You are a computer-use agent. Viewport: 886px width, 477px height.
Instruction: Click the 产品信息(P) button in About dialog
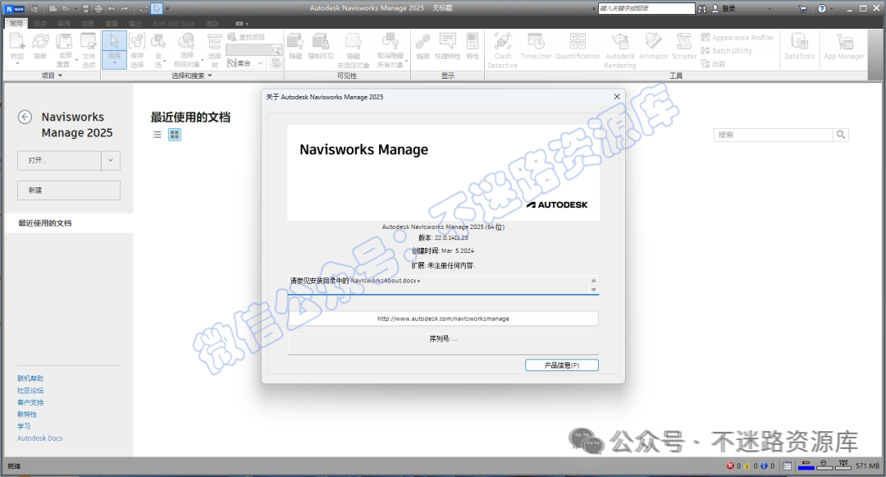tap(562, 365)
